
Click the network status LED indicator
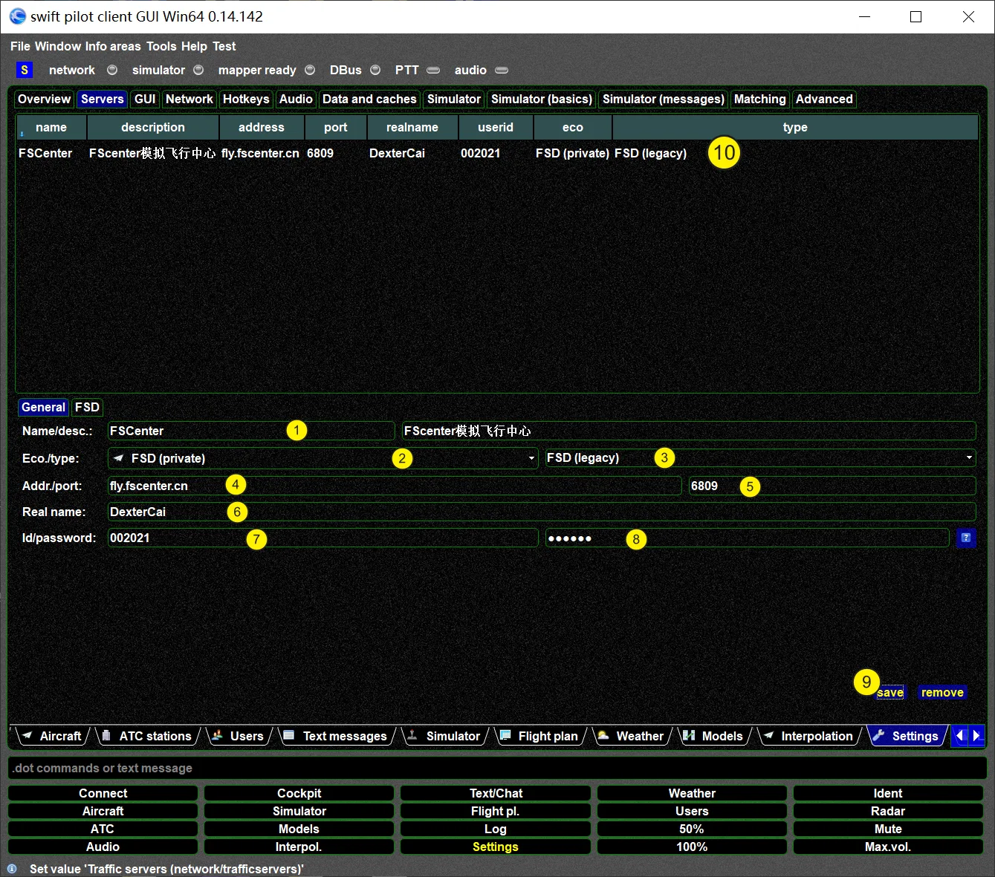(112, 70)
